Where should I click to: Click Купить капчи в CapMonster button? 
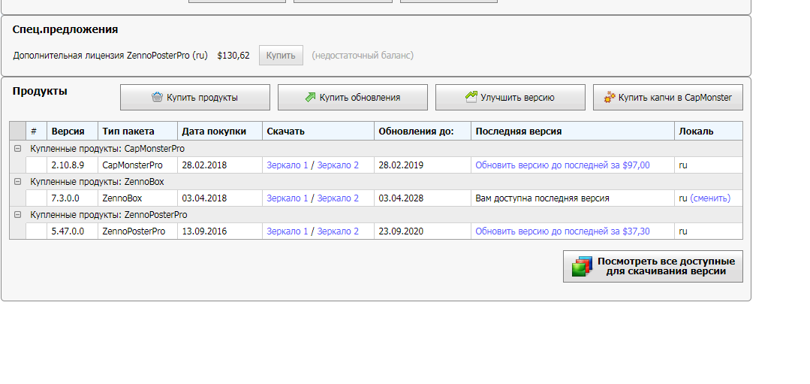[x=668, y=97]
